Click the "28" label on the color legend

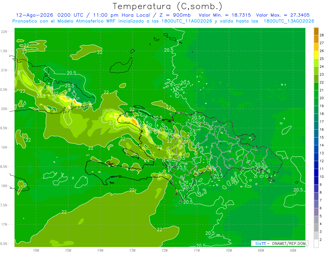[x=322, y=35]
